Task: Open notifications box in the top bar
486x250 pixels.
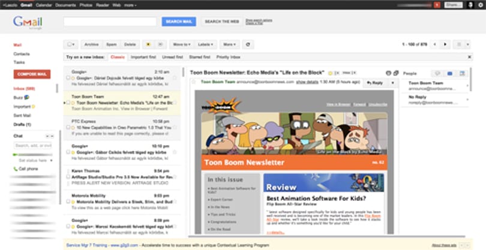Action: tap(437, 5)
